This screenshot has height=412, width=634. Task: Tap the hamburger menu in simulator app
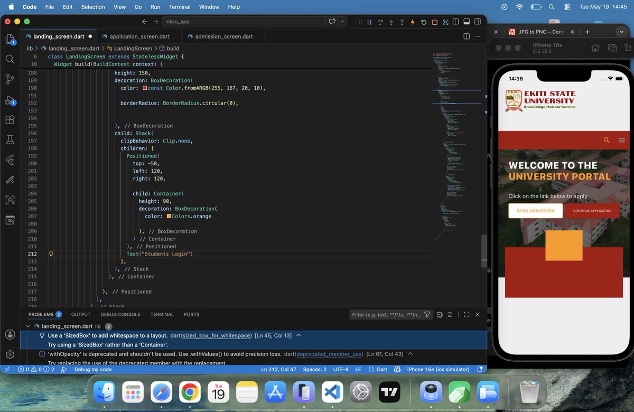click(621, 140)
